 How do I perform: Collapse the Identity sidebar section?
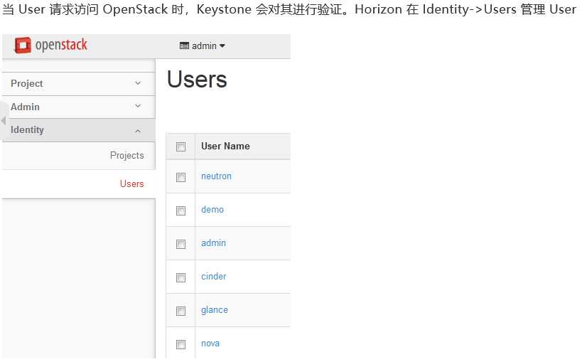click(x=79, y=130)
